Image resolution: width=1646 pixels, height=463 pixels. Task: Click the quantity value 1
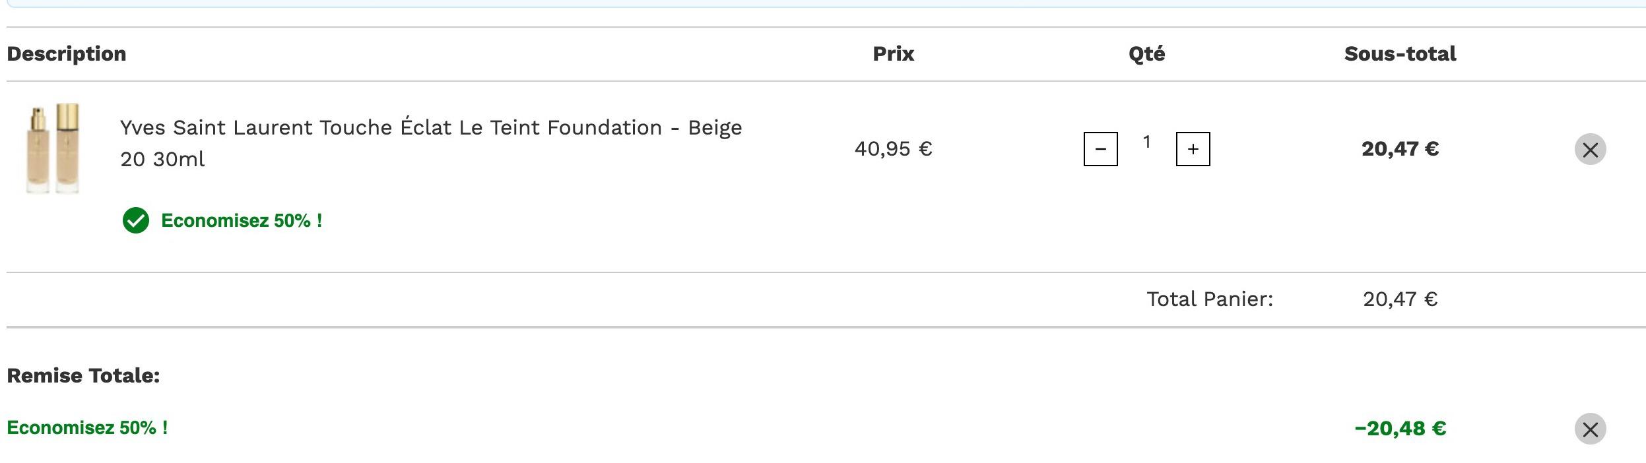tap(1146, 142)
